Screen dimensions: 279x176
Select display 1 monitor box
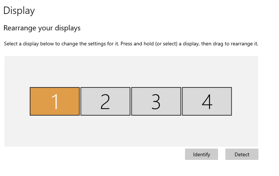point(55,101)
